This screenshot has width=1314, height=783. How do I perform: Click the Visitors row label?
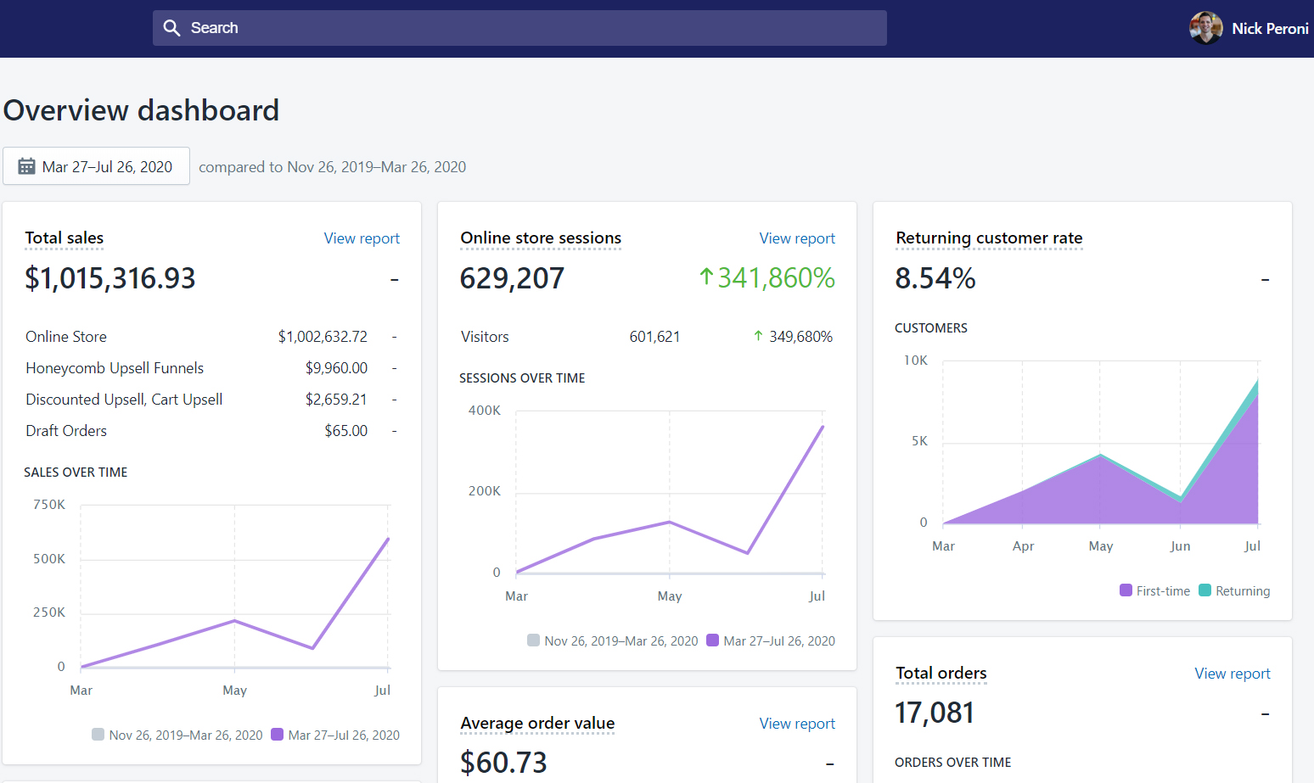click(485, 337)
